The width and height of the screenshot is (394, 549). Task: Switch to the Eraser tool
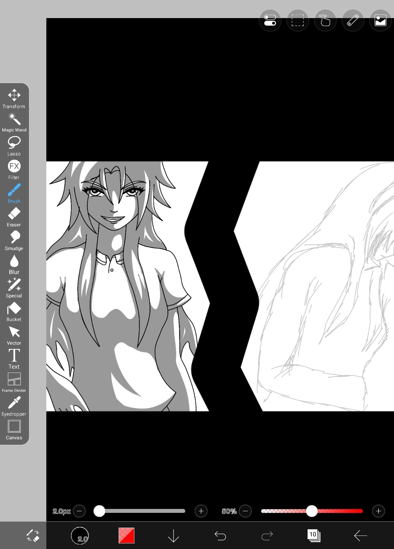pyautogui.click(x=14, y=217)
